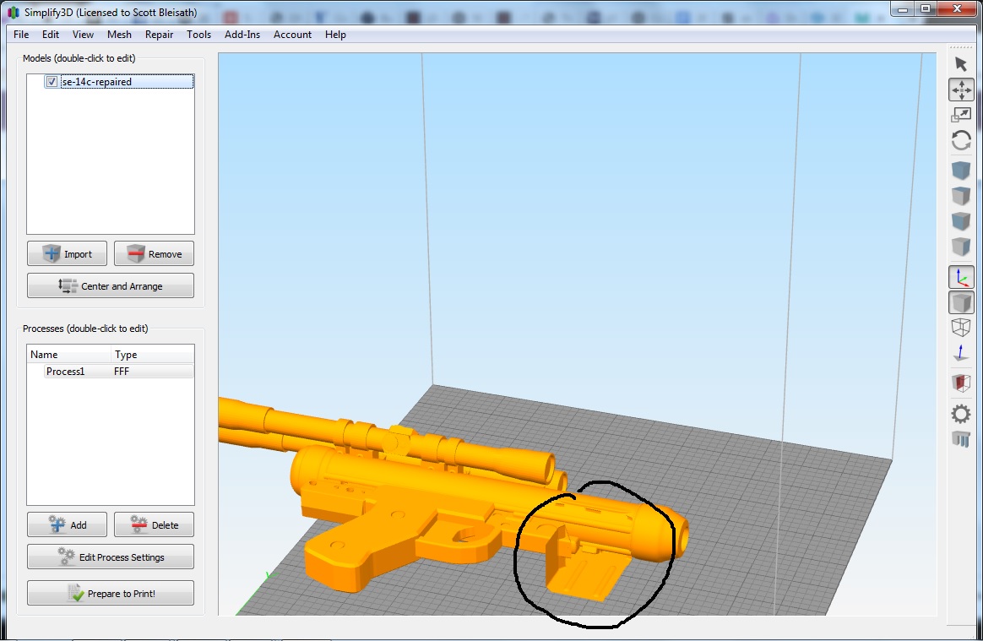Click Import to add a model
This screenshot has width=983, height=641.
click(x=67, y=253)
